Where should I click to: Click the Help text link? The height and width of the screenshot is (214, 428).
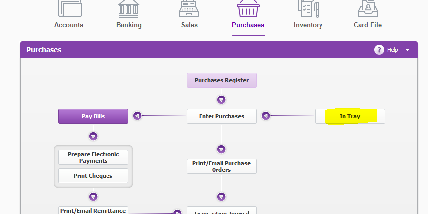point(392,50)
